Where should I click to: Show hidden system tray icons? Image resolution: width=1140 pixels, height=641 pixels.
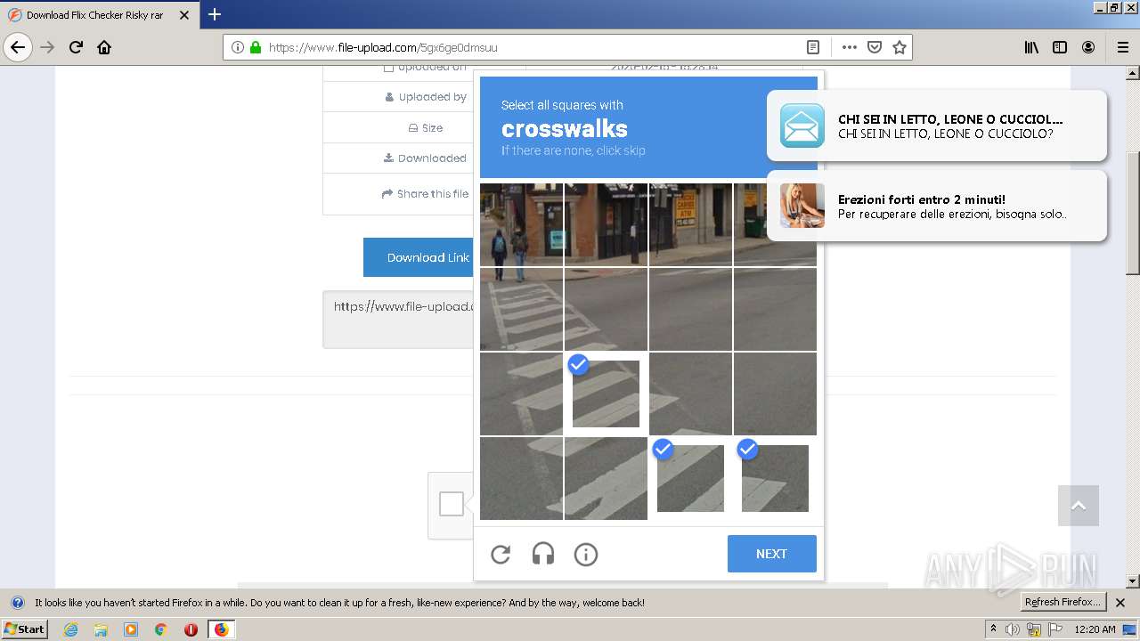click(993, 629)
